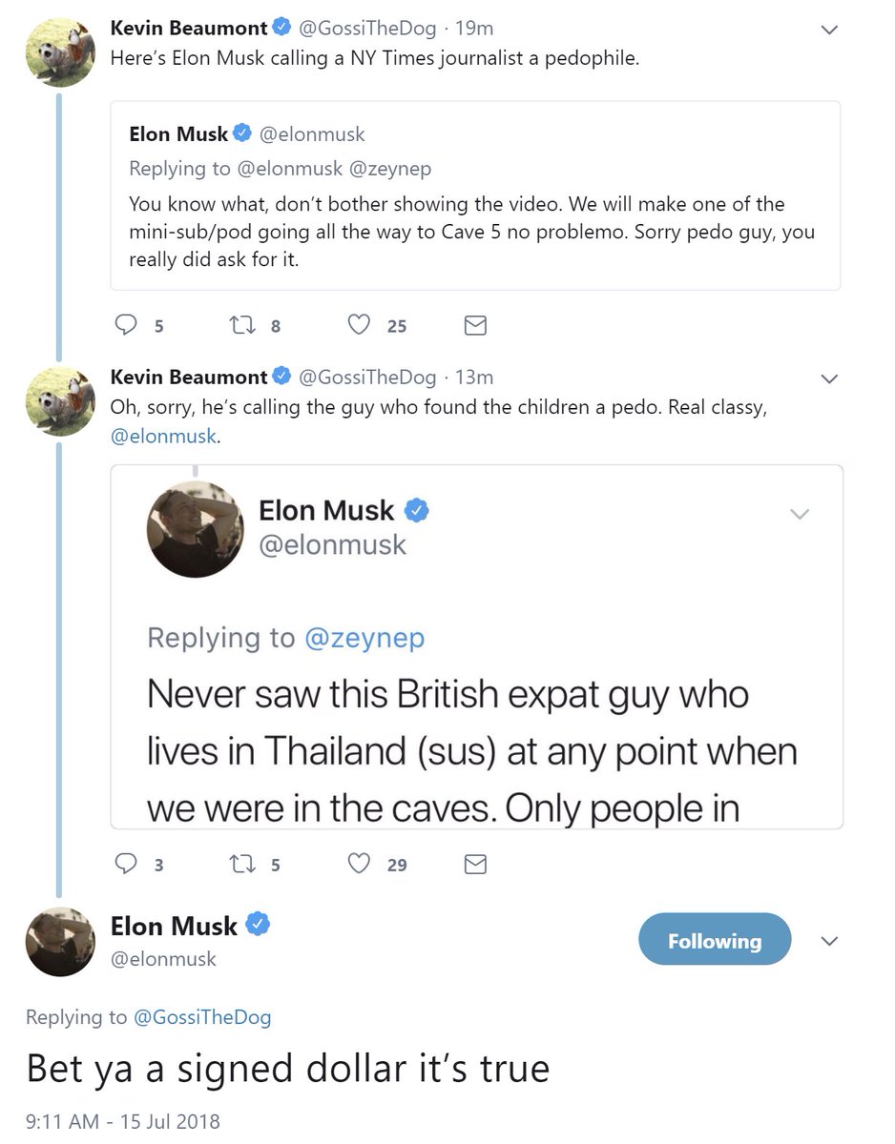The height and width of the screenshot is (1144, 895).
Task: Like the first tweet with 25 likes
Action: [x=359, y=326]
